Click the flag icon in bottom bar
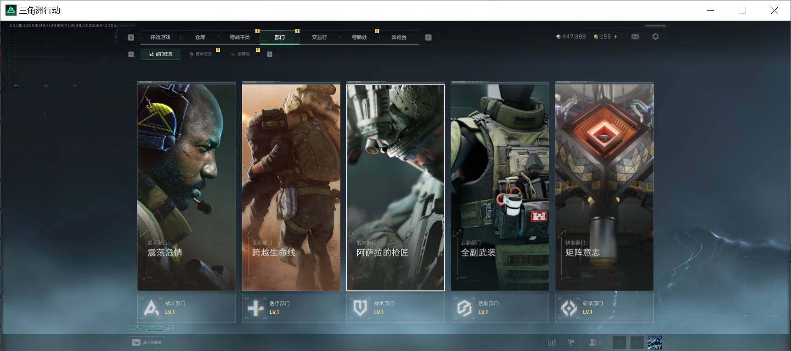Screen dimensions: 791x351 (x=571, y=342)
